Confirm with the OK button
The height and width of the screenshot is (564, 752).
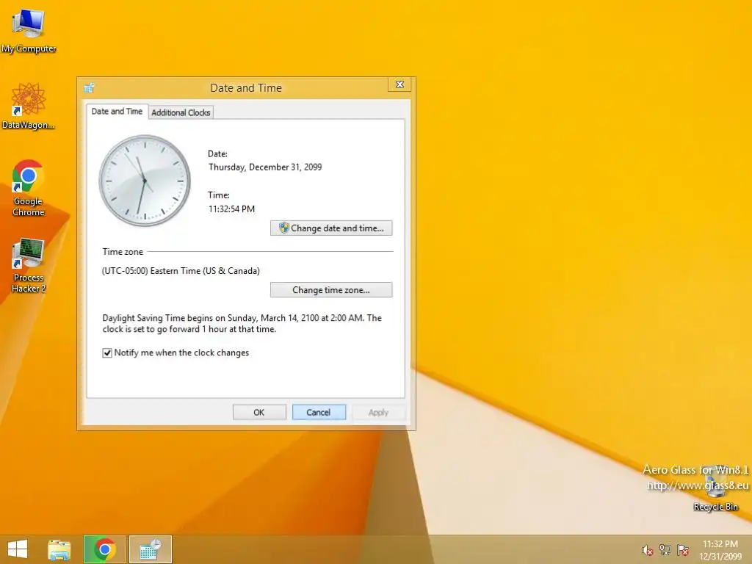click(259, 413)
